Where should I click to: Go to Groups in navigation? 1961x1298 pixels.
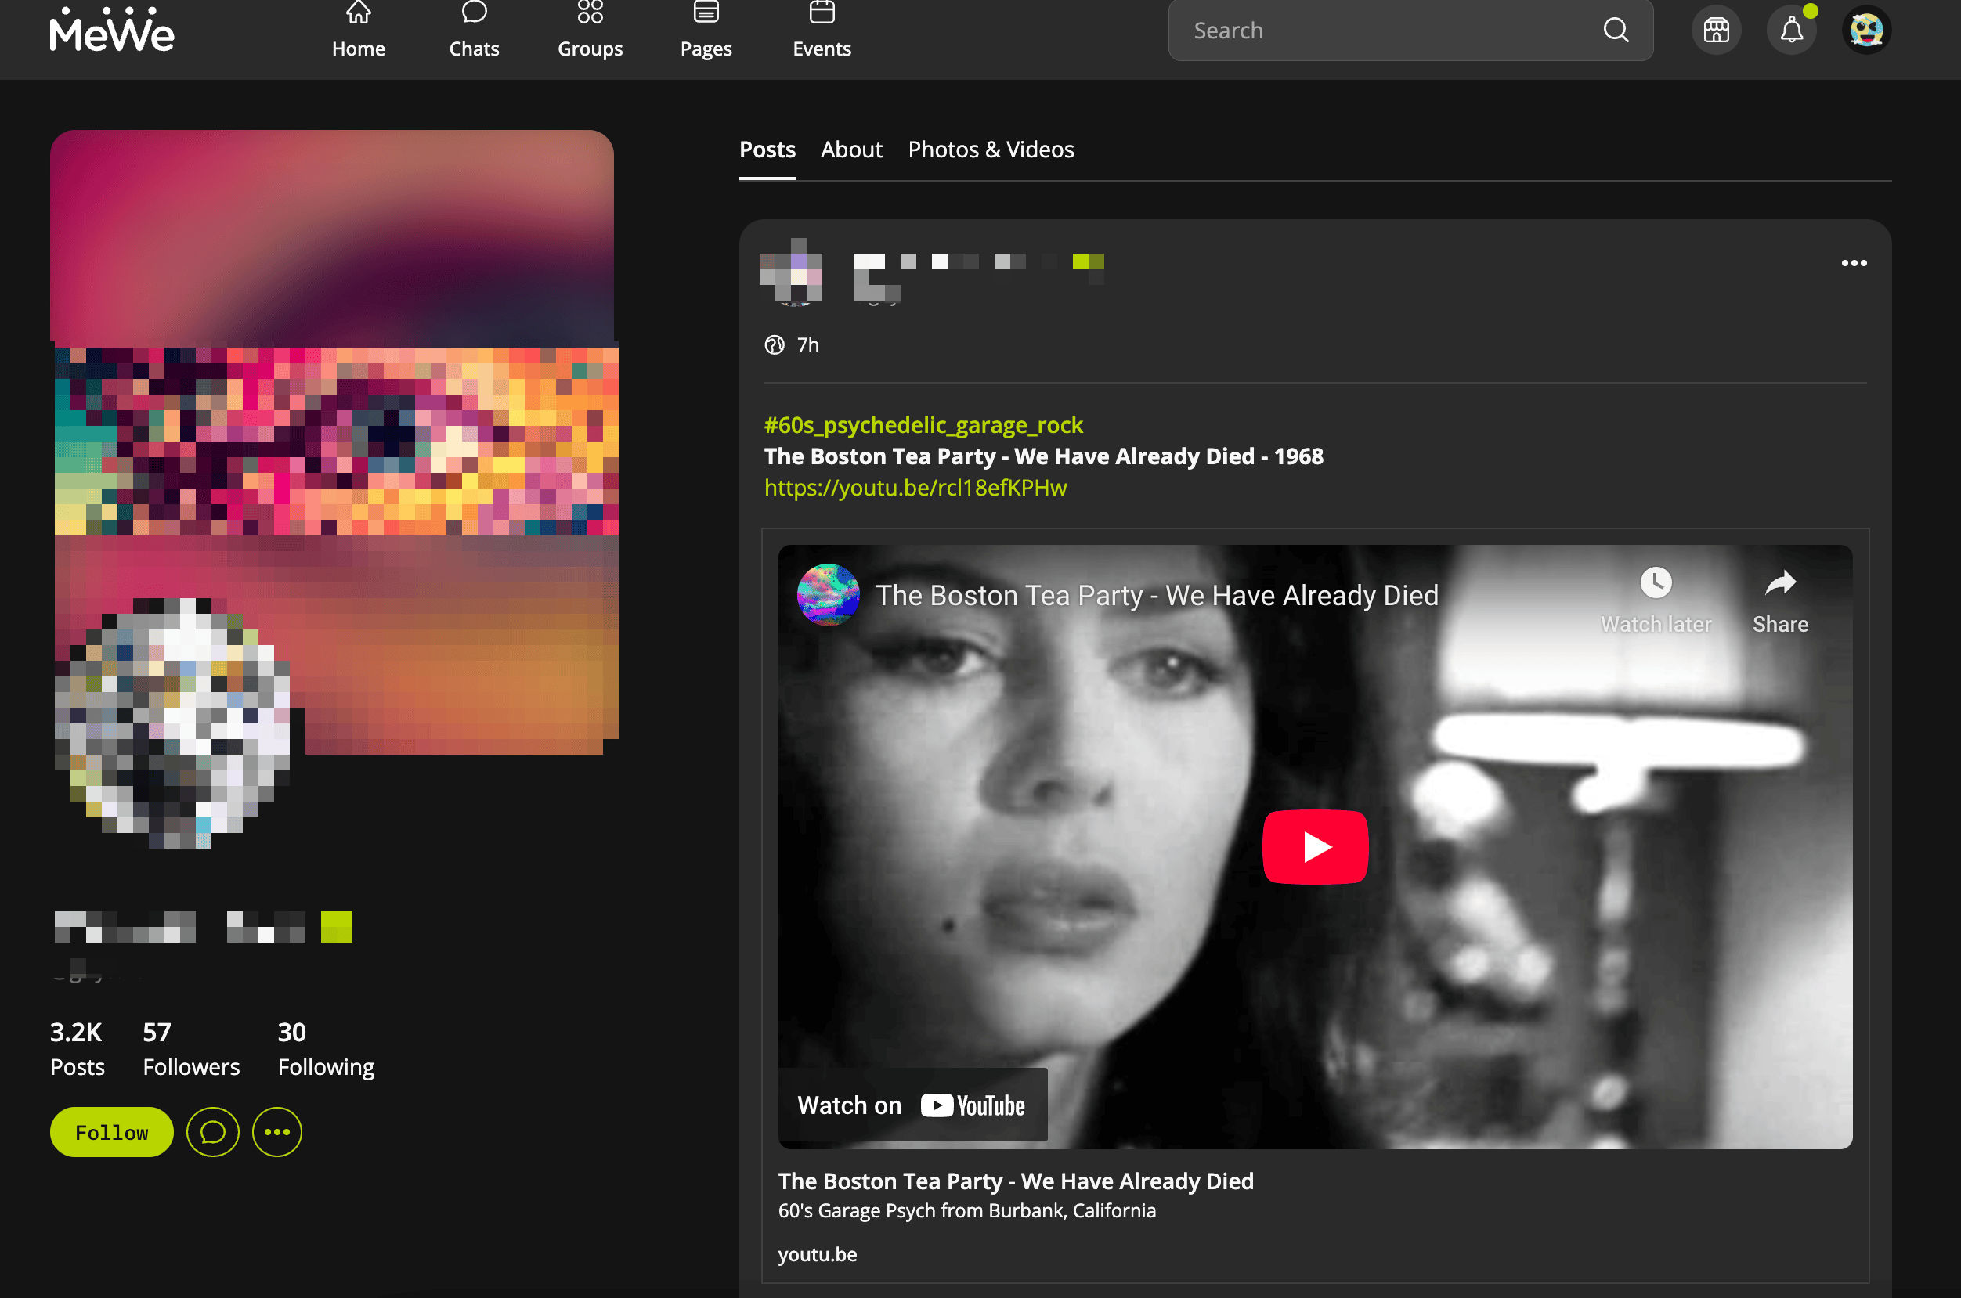tap(590, 31)
